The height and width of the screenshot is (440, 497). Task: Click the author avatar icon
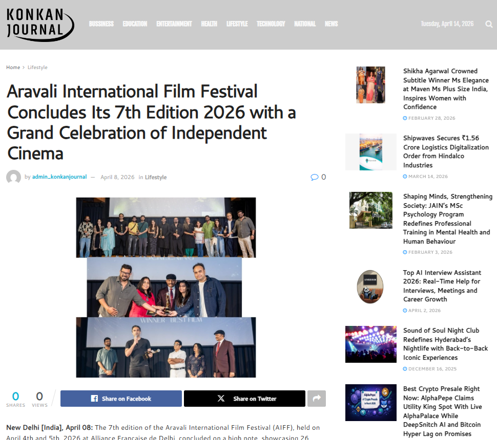[13, 178]
